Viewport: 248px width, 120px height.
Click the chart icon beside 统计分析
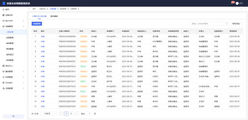[x=3, y=21]
